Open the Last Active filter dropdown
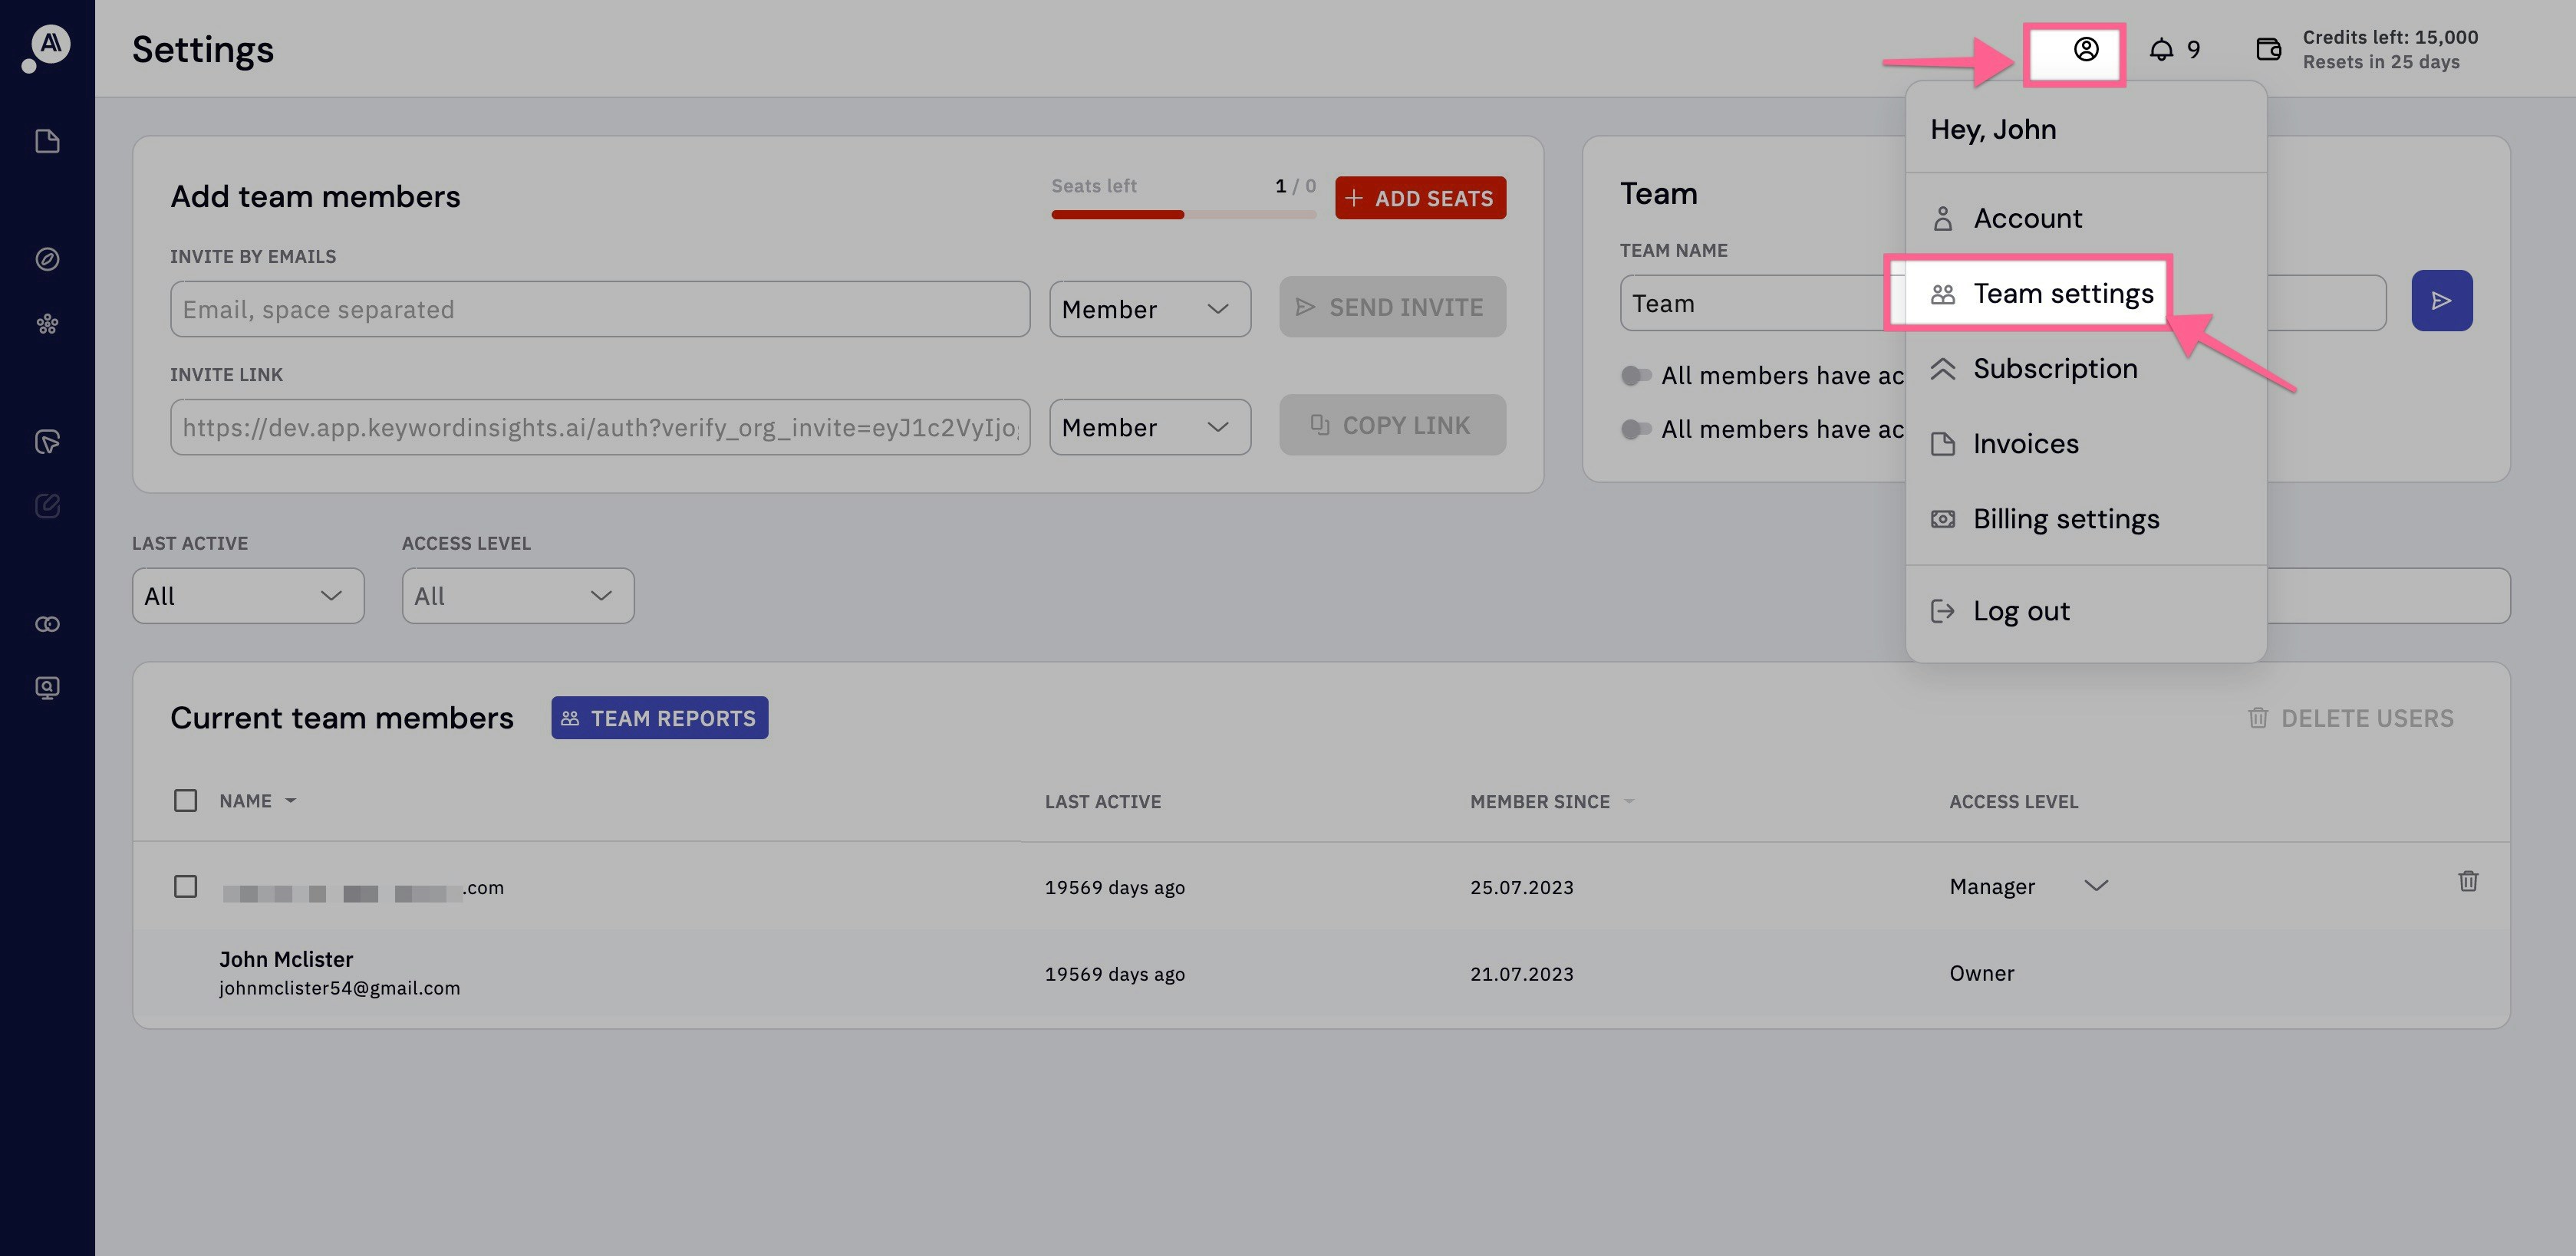This screenshot has height=1256, width=2576. 247,597
